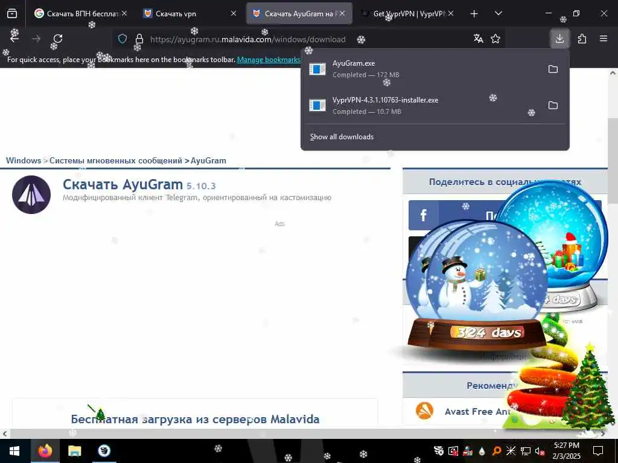Screen dimensions: 618x463
Task: Open Avast Free Antivirus recommendation
Action: [x=478, y=411]
